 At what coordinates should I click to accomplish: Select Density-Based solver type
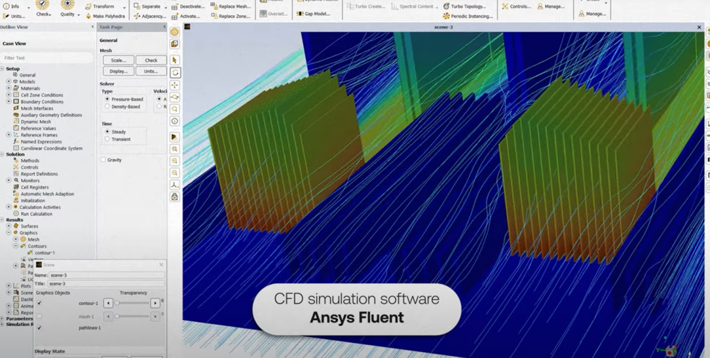click(x=107, y=106)
